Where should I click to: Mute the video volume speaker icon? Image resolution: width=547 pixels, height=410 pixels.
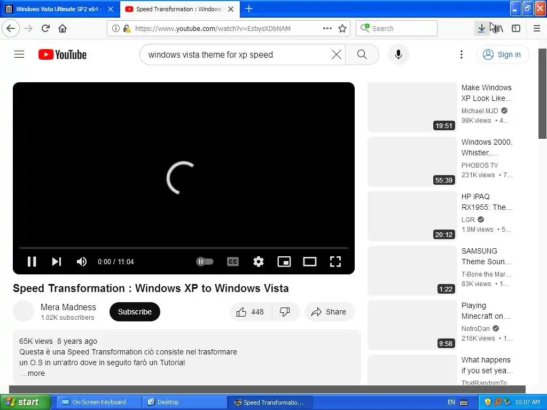[82, 262]
